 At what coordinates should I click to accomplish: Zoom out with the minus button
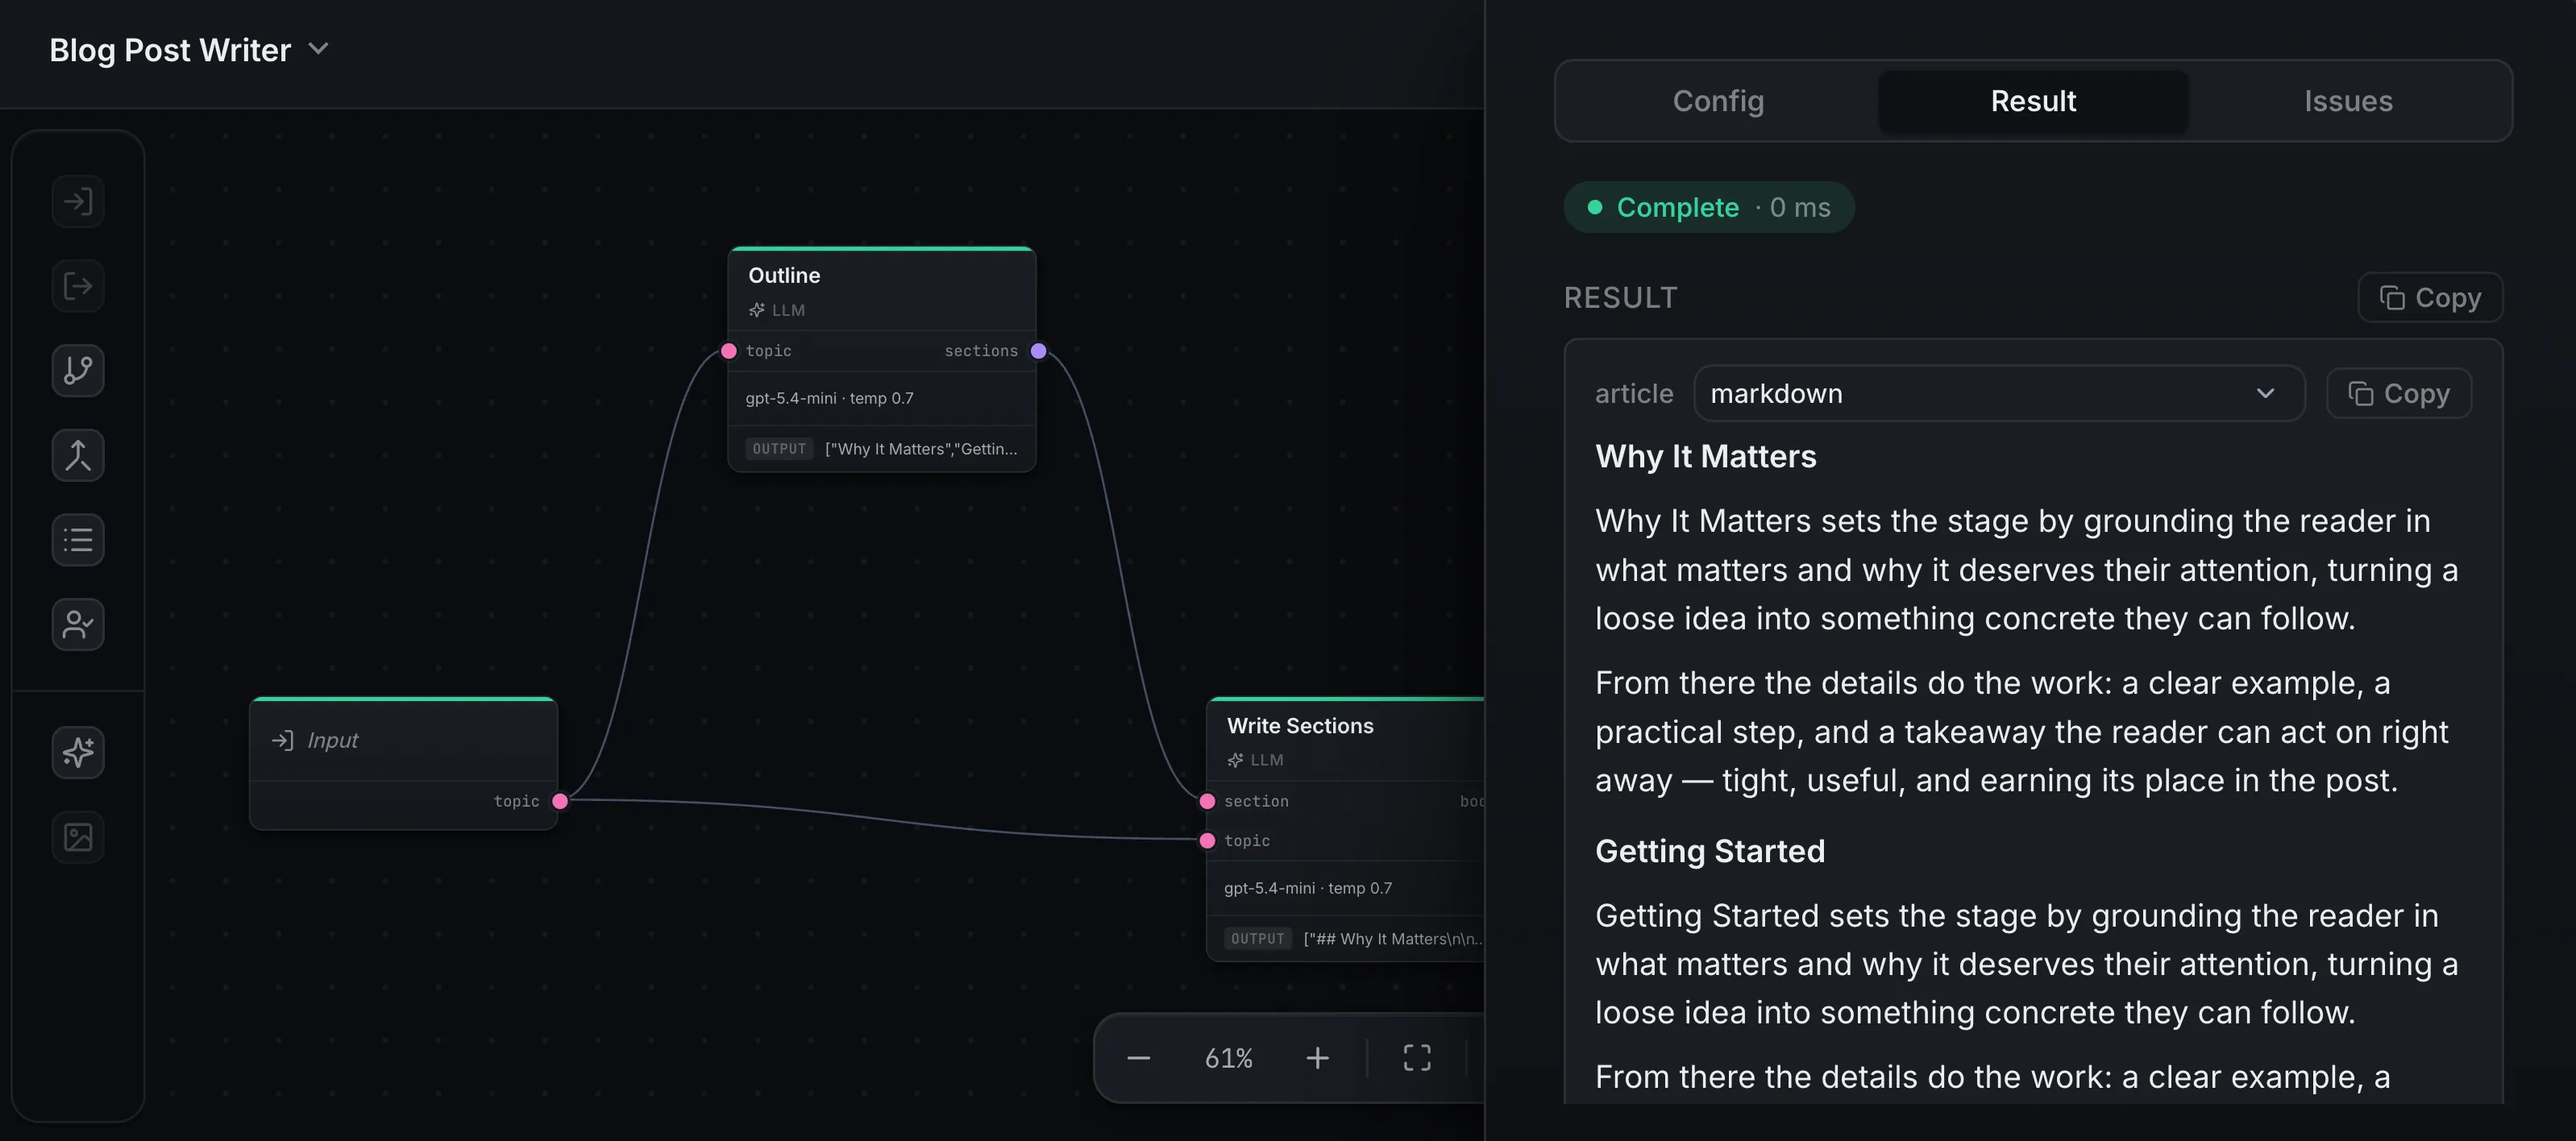pos(1139,1058)
